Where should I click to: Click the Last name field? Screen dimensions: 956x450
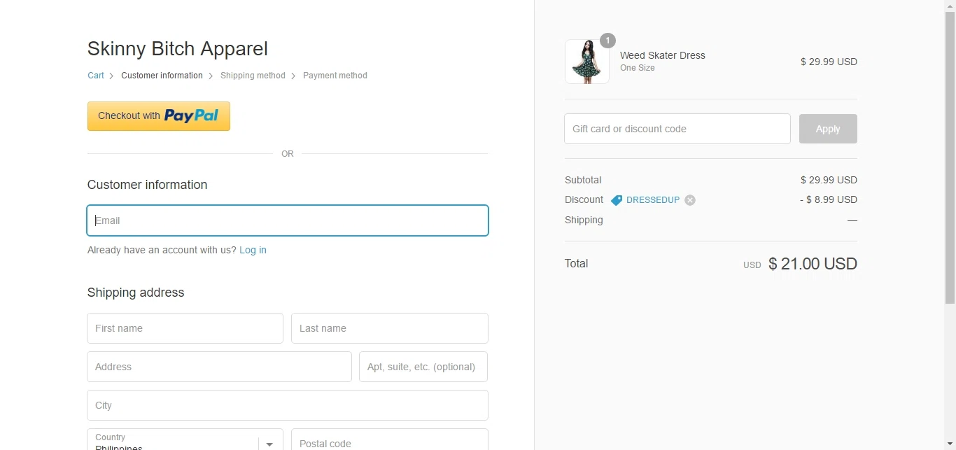click(x=390, y=328)
